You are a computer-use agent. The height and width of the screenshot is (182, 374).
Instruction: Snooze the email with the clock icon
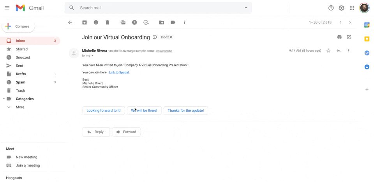click(x=134, y=23)
